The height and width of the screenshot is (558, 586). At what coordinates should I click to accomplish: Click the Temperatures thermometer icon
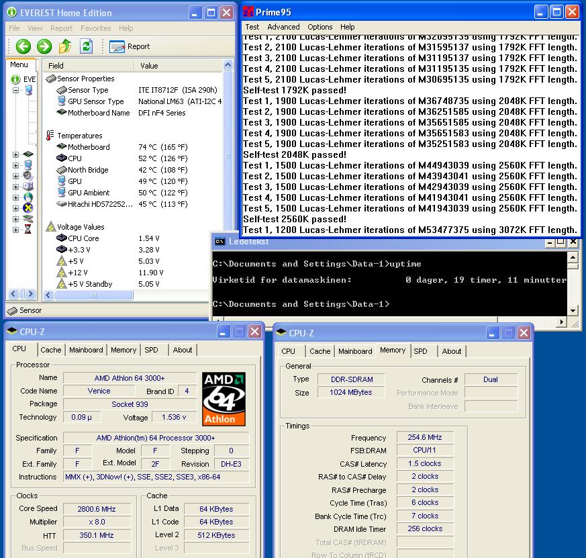[x=50, y=135]
